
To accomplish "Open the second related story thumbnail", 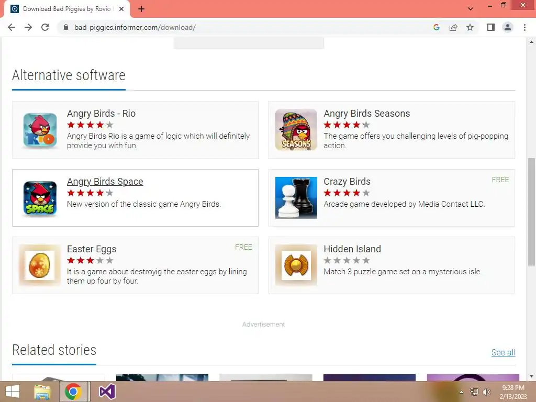I will (x=162, y=377).
